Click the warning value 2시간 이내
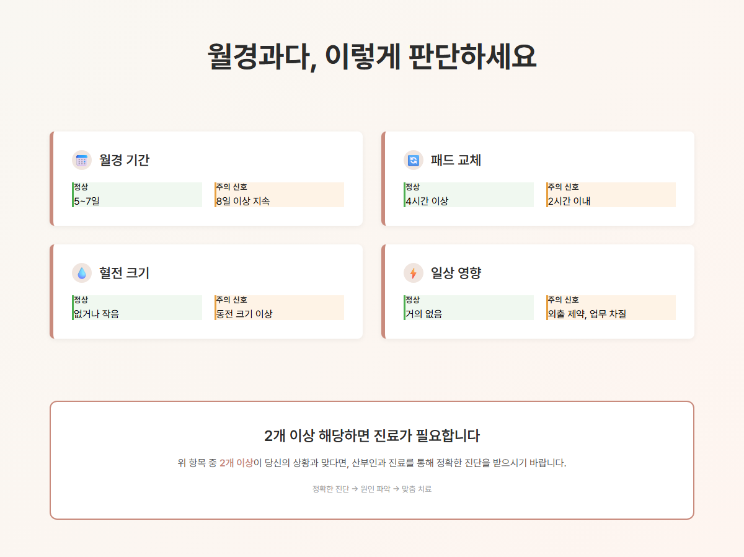This screenshot has height=557, width=744. tap(569, 201)
